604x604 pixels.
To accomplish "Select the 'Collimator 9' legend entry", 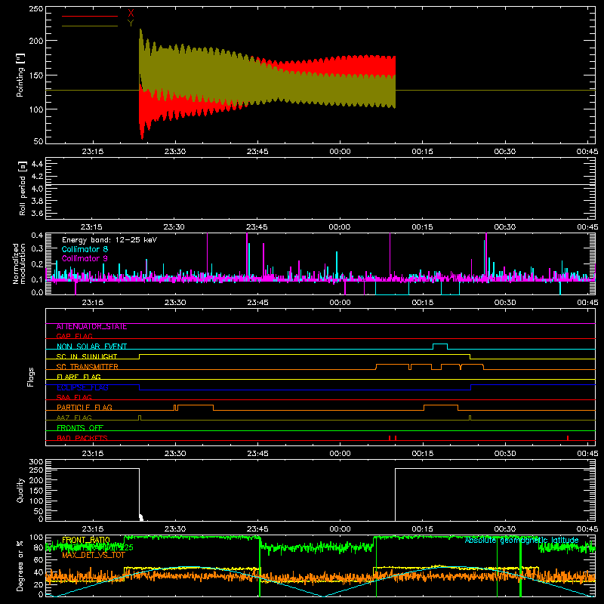I will [85, 258].
